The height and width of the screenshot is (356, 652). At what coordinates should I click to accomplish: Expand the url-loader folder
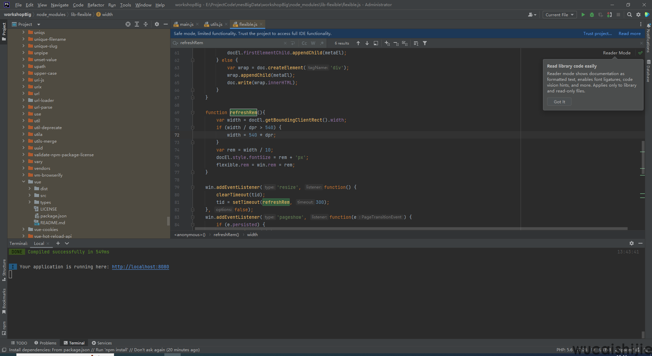tap(23, 100)
